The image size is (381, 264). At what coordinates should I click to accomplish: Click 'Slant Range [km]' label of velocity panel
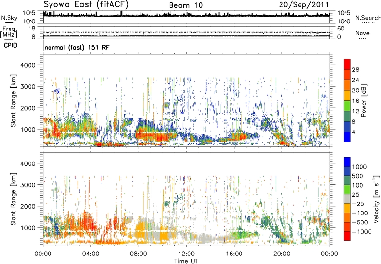click(x=13, y=199)
